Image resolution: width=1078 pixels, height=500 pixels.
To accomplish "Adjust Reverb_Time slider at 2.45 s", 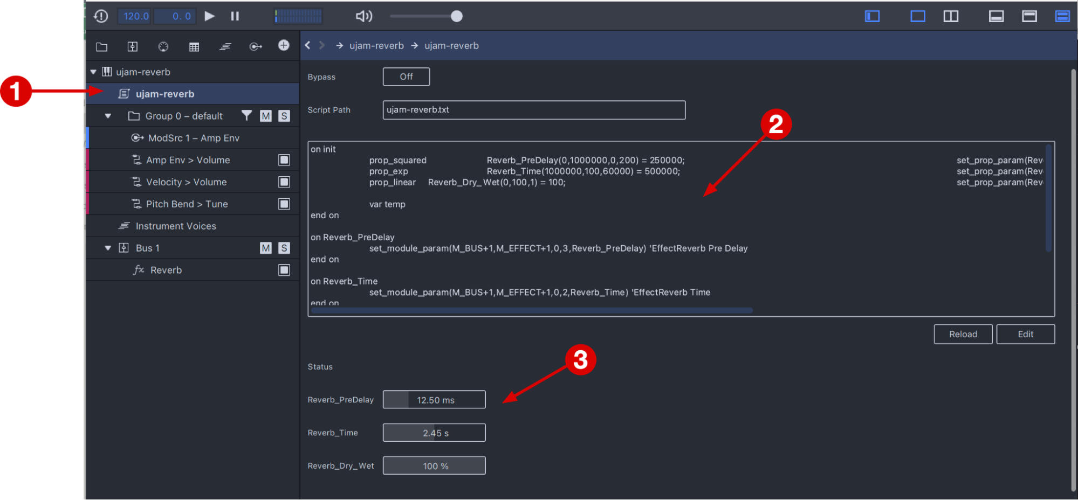I will (x=434, y=433).
